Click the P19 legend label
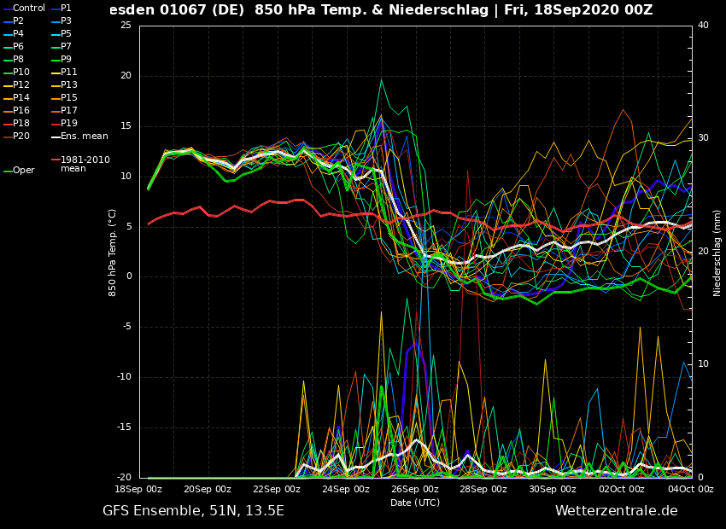This screenshot has height=529, width=726. point(68,123)
